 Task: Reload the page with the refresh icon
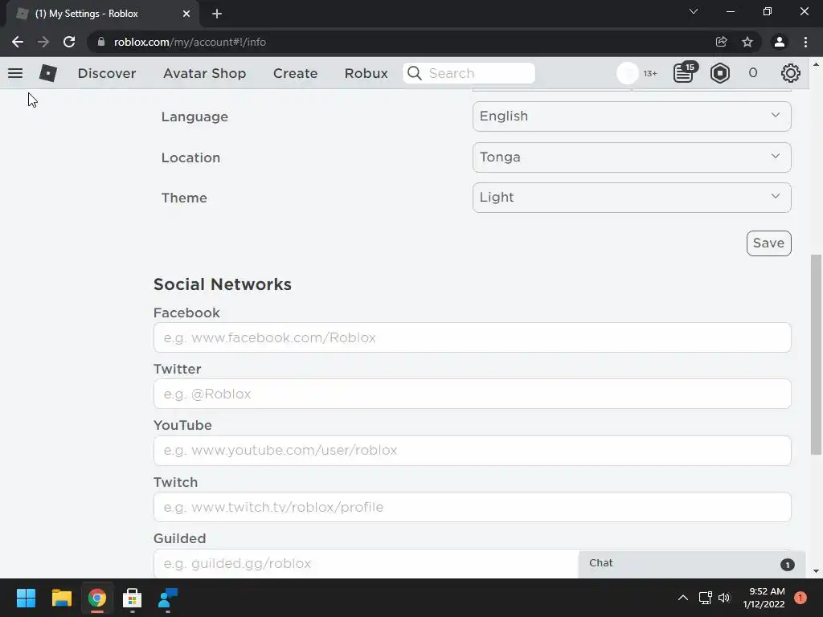coord(69,42)
